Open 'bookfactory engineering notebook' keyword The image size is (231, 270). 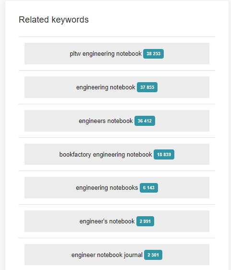[x=106, y=155]
